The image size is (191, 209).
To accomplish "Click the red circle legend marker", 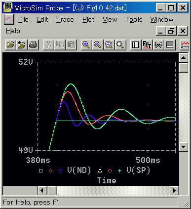I will 110,171.
